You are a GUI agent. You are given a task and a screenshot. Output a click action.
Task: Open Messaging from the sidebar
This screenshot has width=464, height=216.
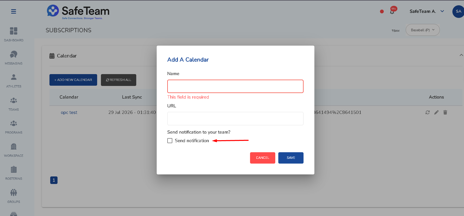14,58
